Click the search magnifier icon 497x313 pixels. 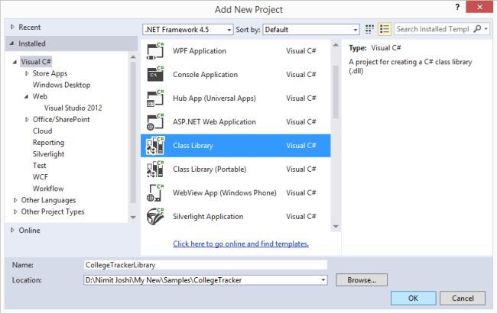point(477,29)
